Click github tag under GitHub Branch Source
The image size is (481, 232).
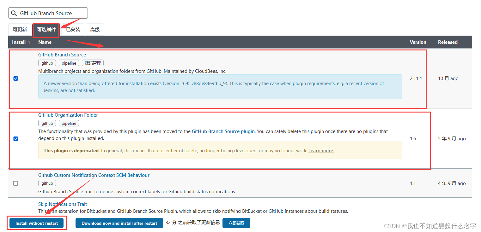(x=47, y=63)
